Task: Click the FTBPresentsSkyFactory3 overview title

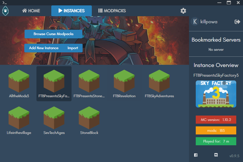Action: tap(216, 75)
